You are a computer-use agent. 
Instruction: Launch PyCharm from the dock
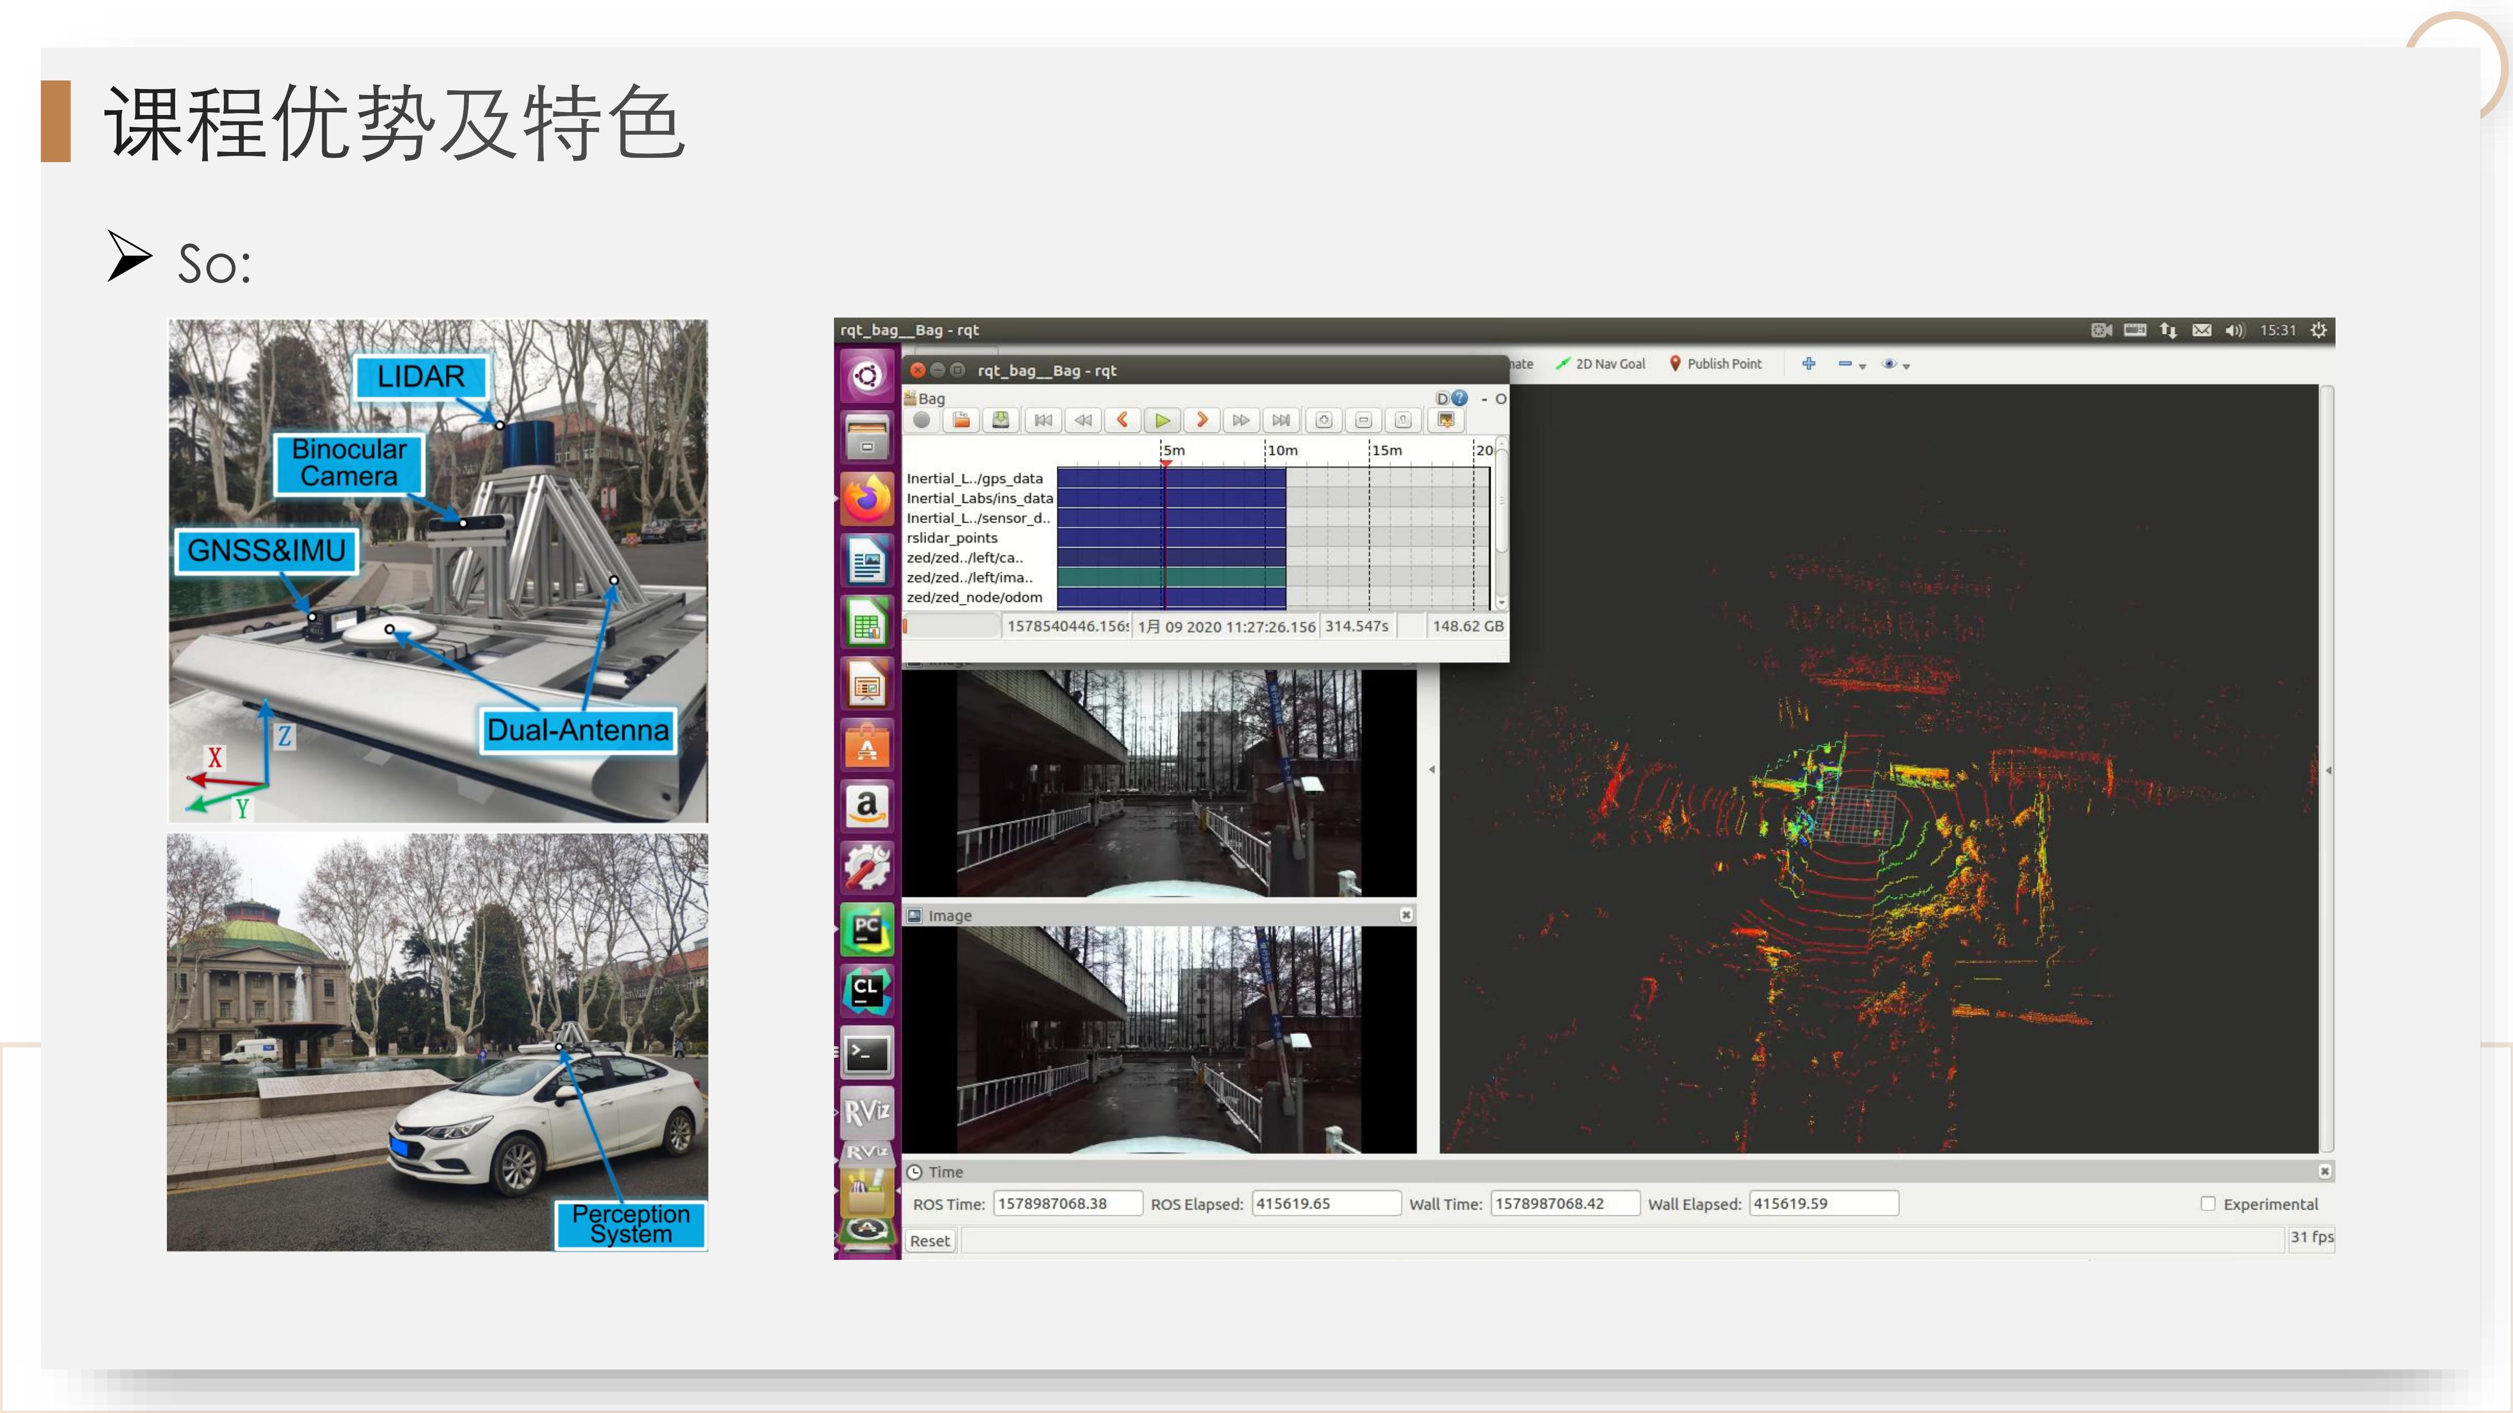click(x=866, y=929)
